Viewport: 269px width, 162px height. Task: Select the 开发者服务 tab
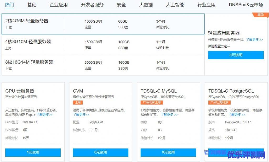[92, 5]
